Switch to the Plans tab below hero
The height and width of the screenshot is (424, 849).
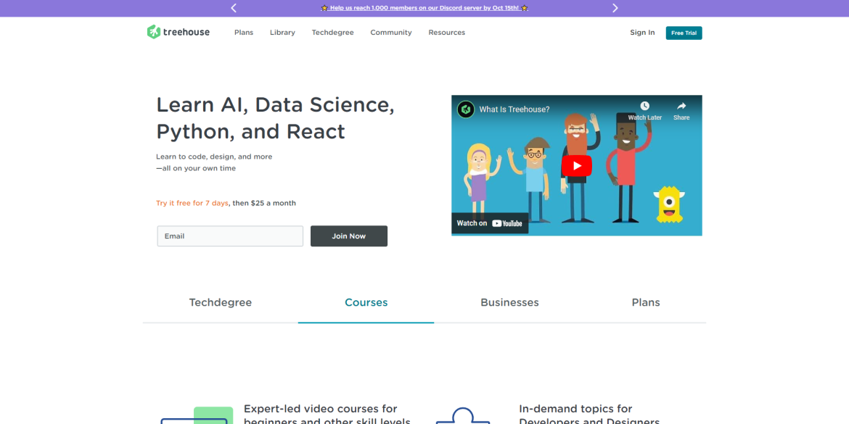click(646, 303)
